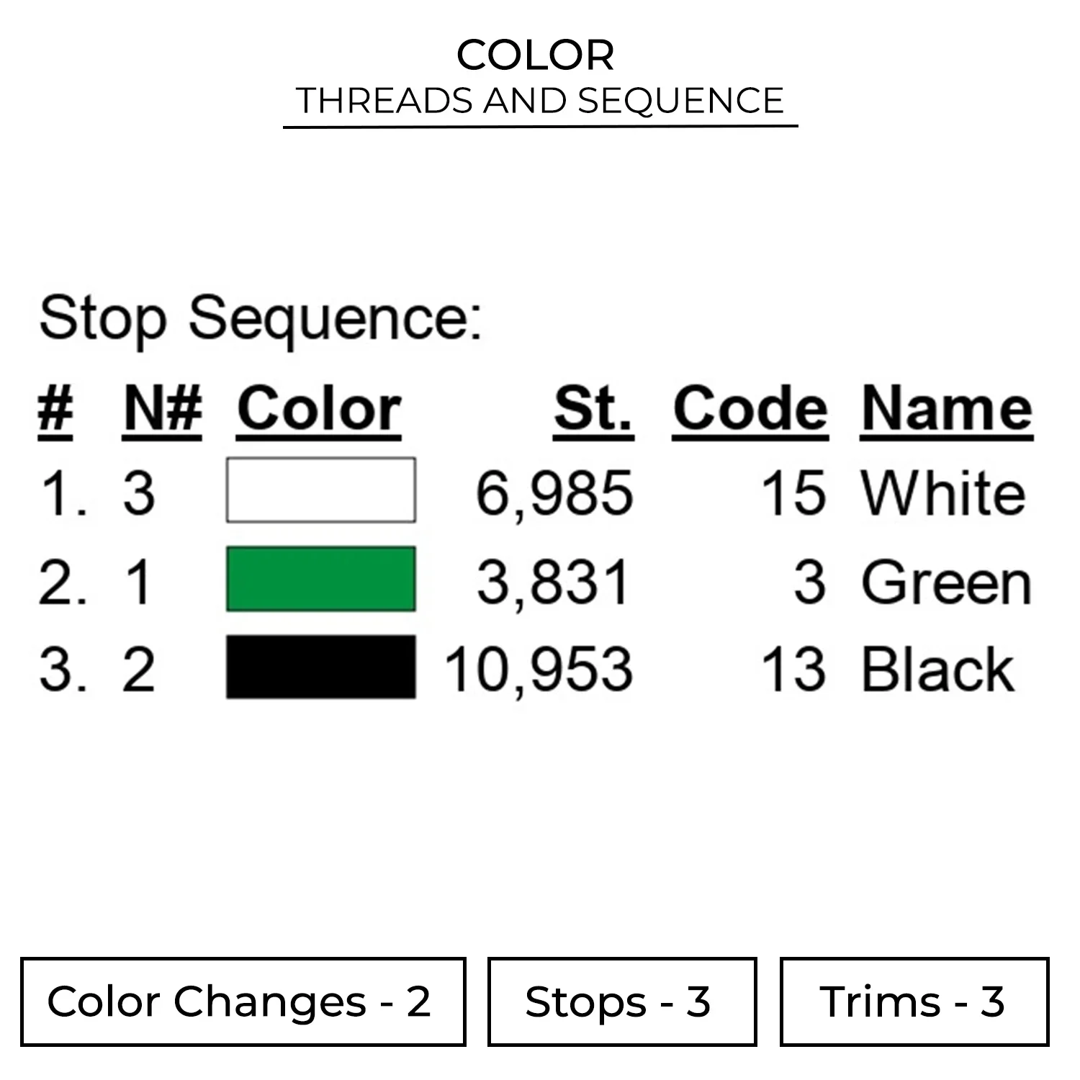This screenshot has height=1080, width=1080.
Task: Click the stitch count 10,953
Action: click(539, 670)
